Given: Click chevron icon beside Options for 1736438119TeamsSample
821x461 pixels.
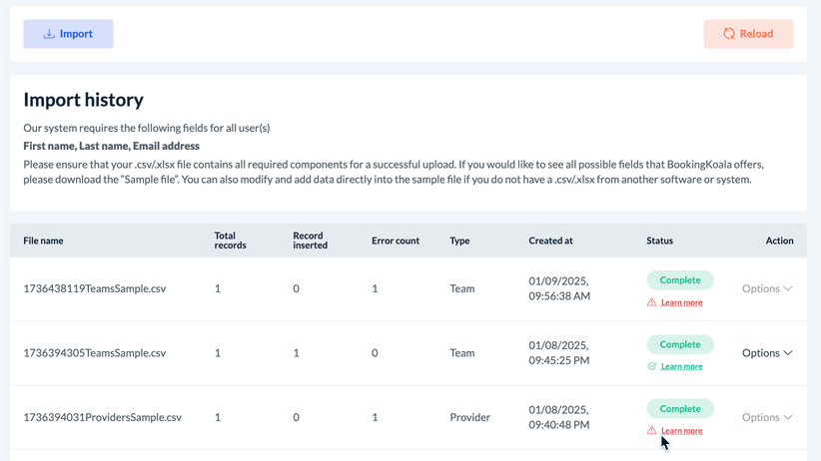Looking at the screenshot, I should pyautogui.click(x=788, y=289).
